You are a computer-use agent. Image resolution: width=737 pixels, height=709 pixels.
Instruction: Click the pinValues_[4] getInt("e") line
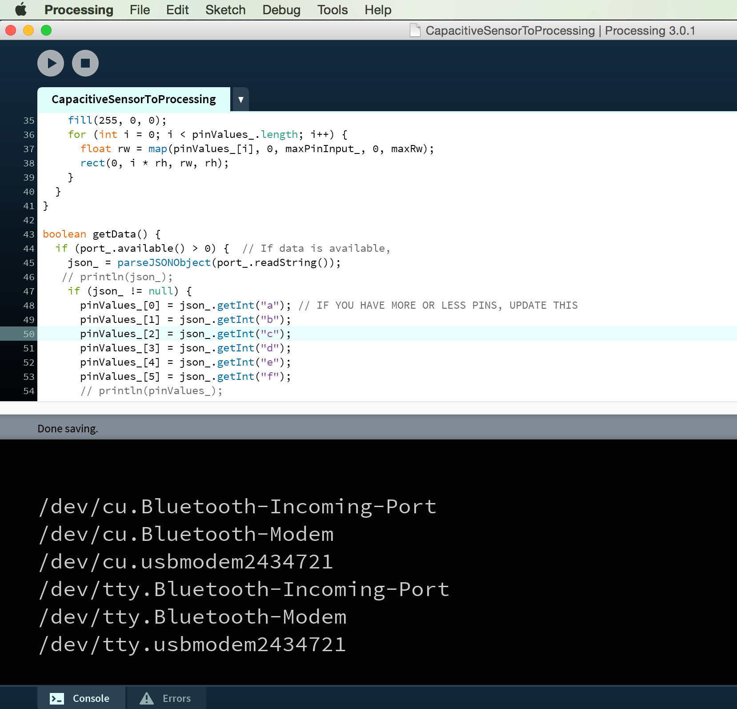[186, 362]
